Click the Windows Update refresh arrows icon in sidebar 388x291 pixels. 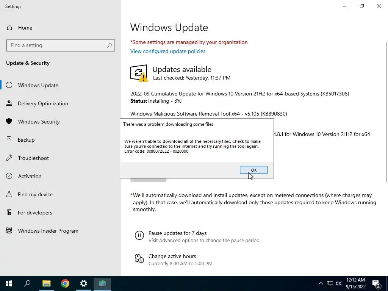pos(9,85)
